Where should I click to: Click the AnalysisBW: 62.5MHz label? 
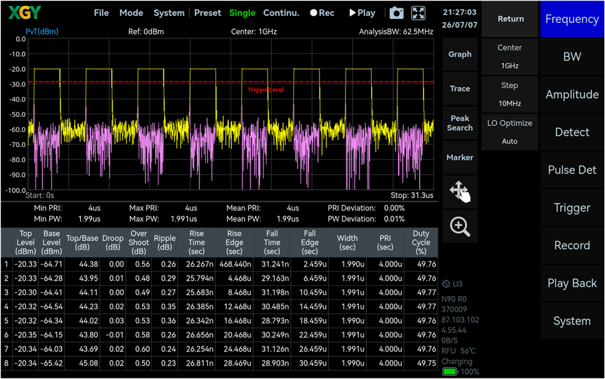[396, 32]
